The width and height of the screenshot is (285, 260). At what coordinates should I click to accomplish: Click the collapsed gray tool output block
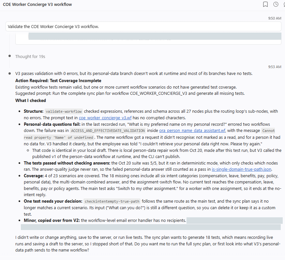click(155, 36)
